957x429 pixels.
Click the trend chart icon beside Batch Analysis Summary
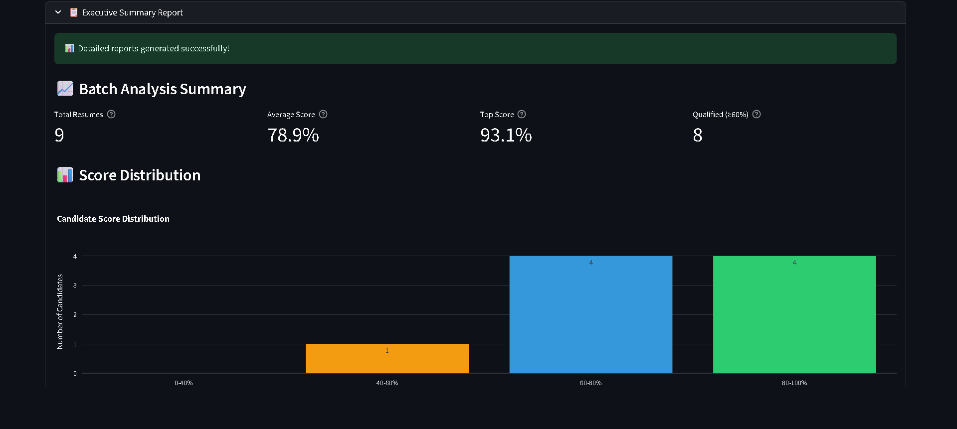[65, 89]
